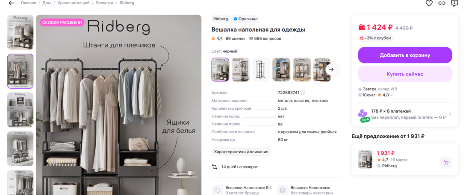Select the plain black rack color variant
Viewport: 466px width, 195px height.
click(x=261, y=70)
